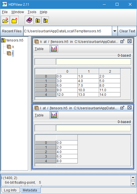Screen dimensions: 137x194
Task: Click the HDFView application icon in the title bar
Action: pos(5,5)
